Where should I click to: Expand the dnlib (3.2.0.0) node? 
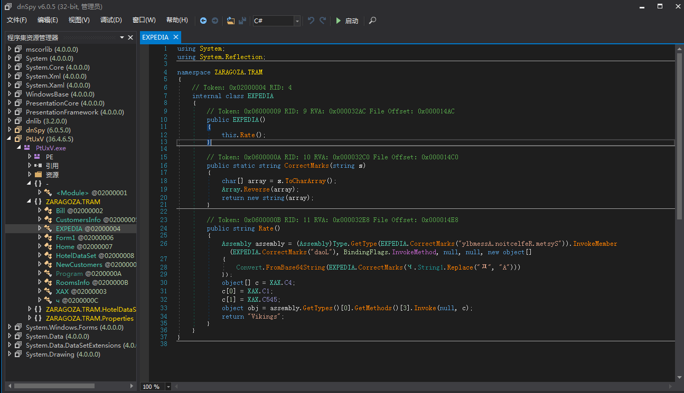(10, 121)
